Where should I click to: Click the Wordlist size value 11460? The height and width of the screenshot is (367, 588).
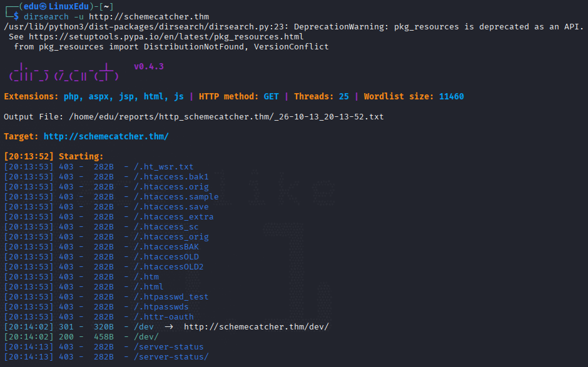[452, 96]
